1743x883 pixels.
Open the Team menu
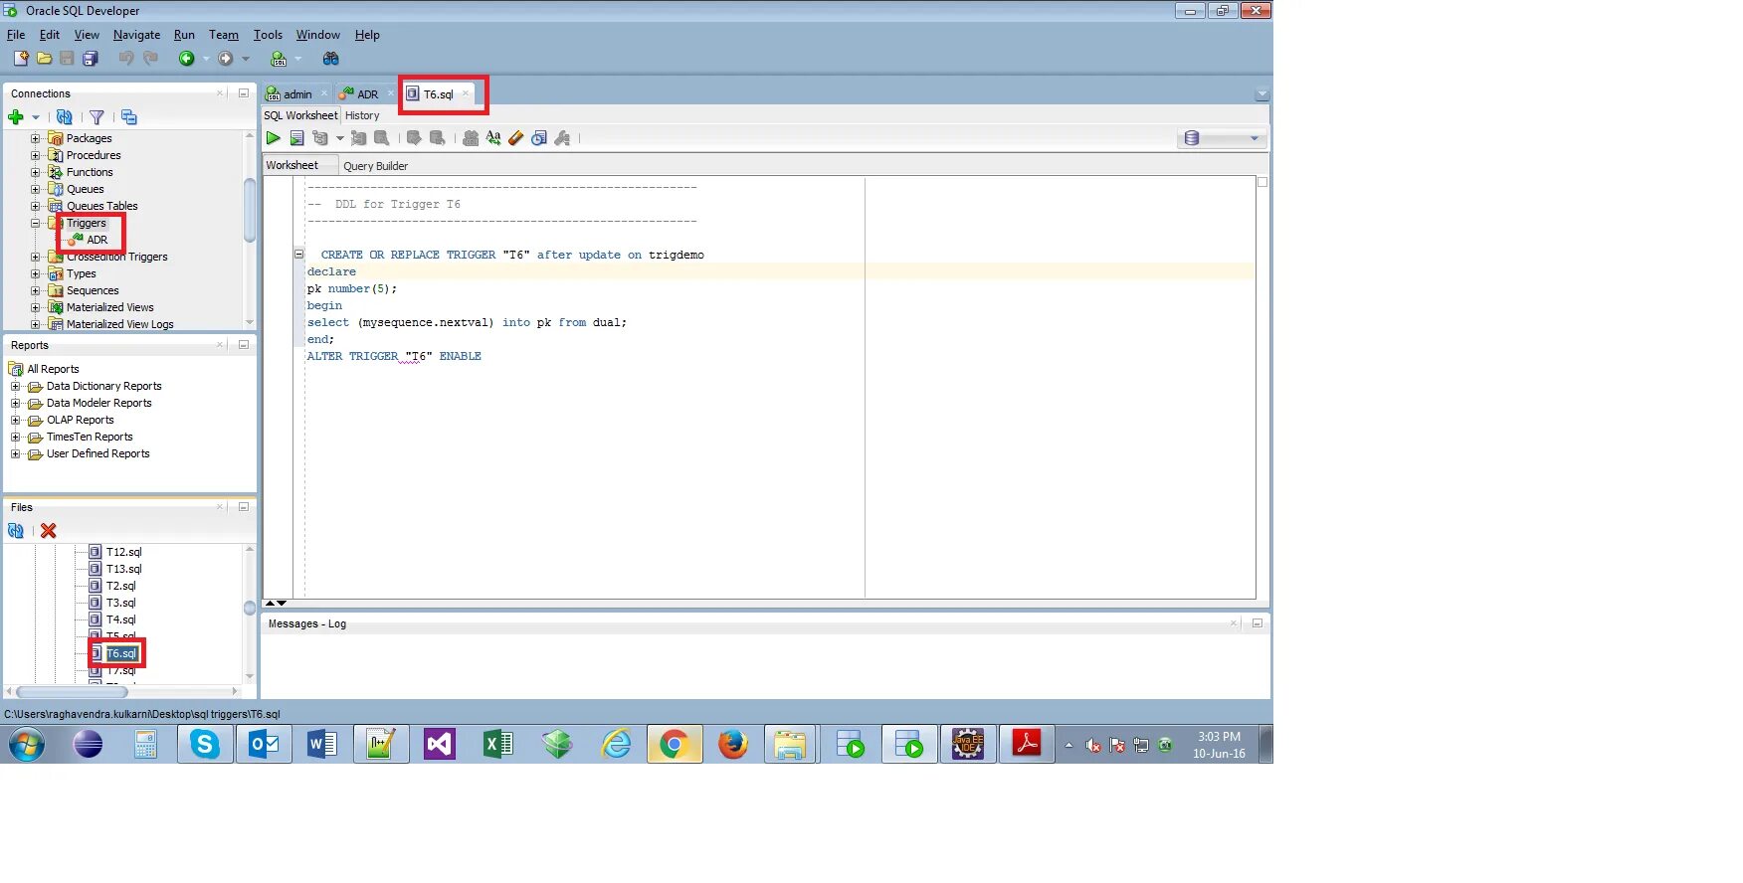point(224,35)
